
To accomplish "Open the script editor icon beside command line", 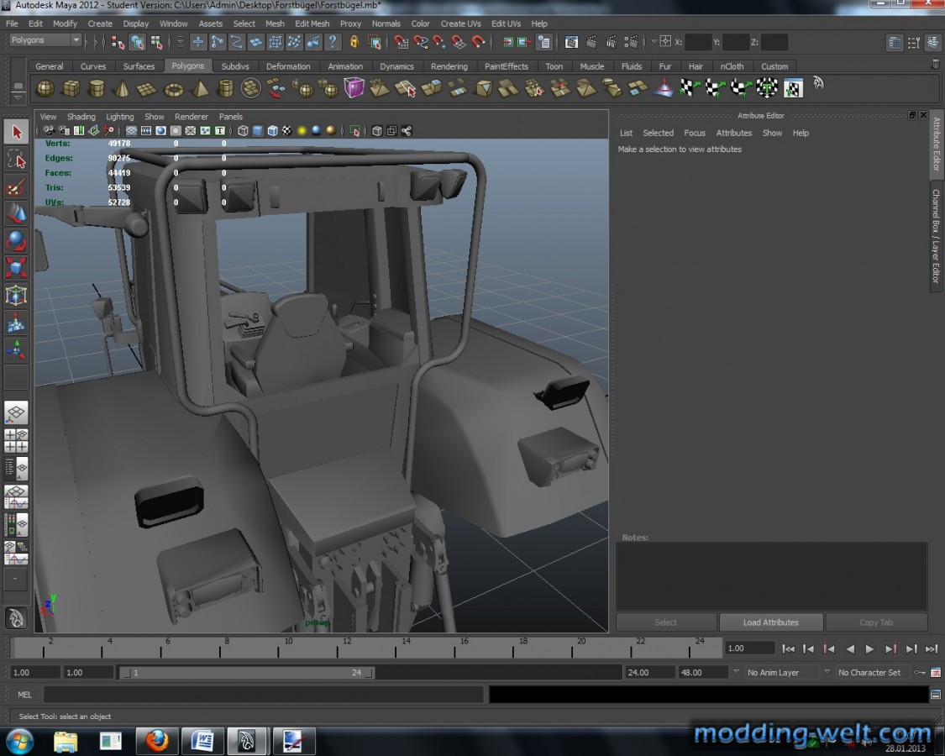I will click(x=936, y=695).
